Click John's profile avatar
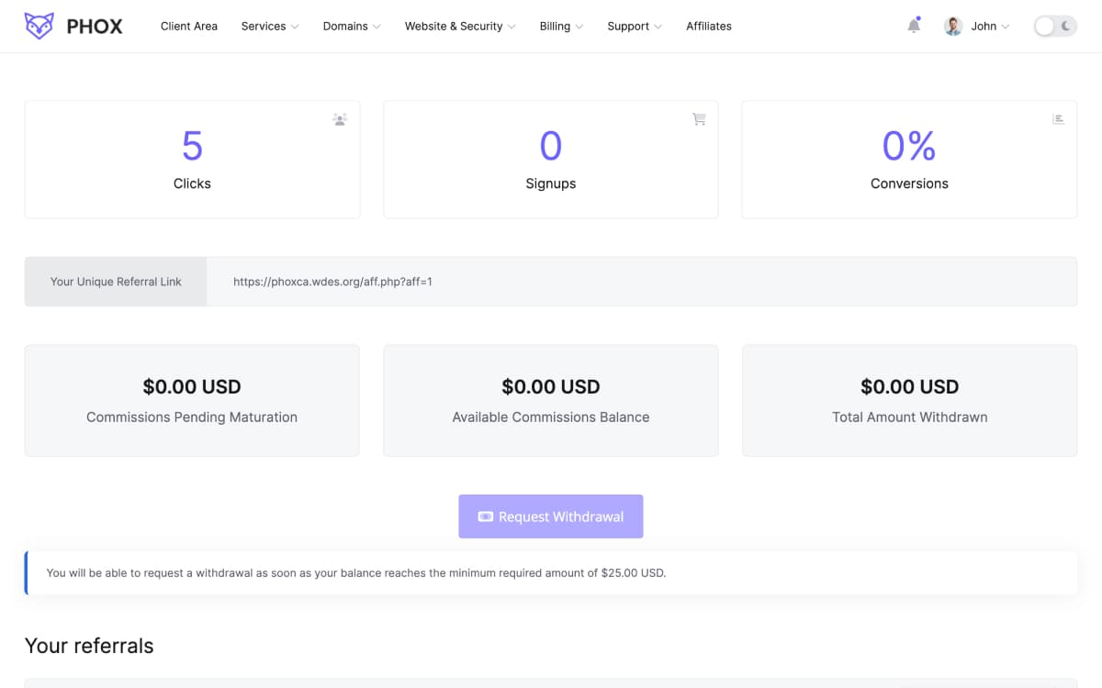The height and width of the screenshot is (688, 1102). tap(953, 27)
